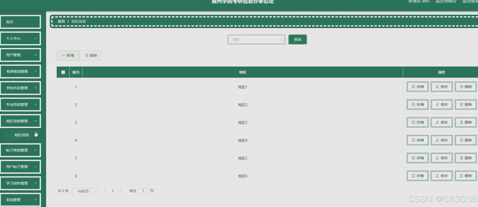478x207 pixels.
Task: Expand the 个人中心 sidebar menu
Action: (20, 38)
